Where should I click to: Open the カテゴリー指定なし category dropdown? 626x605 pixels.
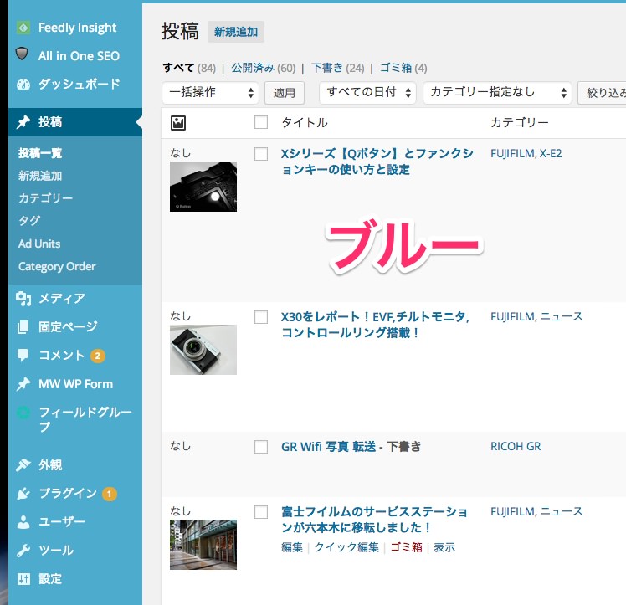pos(497,93)
